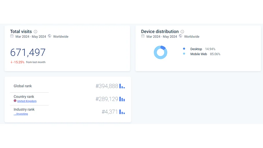Viewport: 263px width, 148px height.
Task: Click the United Kingdom flag icon
Action: coord(15,101)
